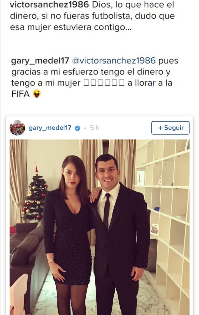Click the man's black tie in photo
The image size is (199, 315).
point(106,211)
